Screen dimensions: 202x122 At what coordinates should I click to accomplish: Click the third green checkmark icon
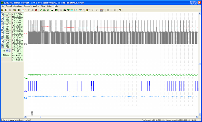pos(48,10)
